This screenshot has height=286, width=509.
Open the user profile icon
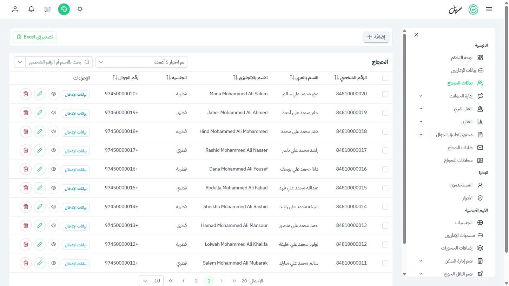click(15, 9)
